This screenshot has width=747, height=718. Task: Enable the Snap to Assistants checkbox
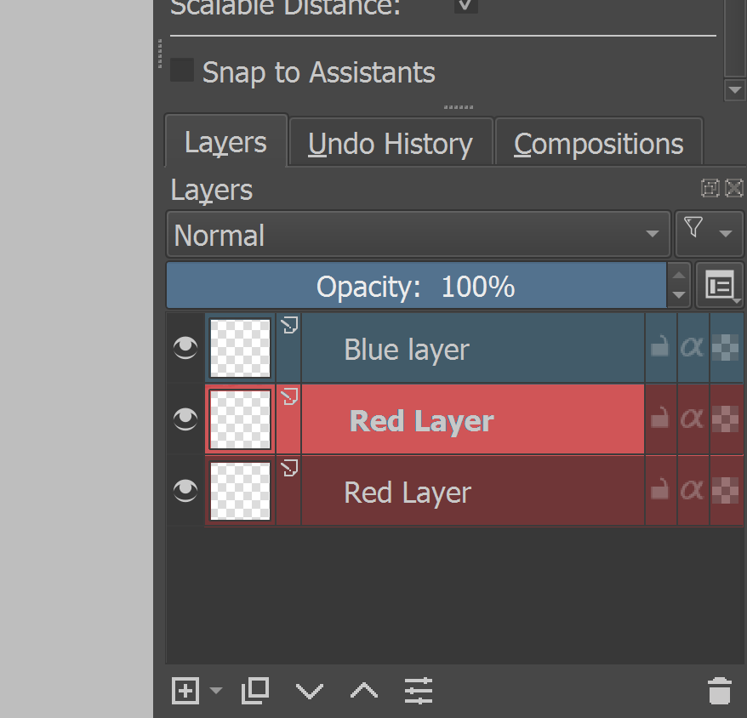182,71
